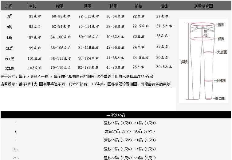Click 建议25码（1尺8）-26码 recommendation
Image resolution: width=232 pixels, height=160 pixels.
pos(130,123)
